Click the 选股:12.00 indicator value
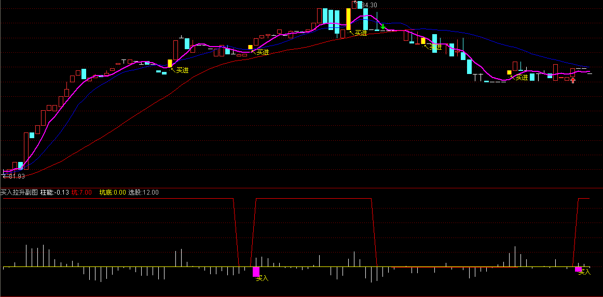Image resolution: width=603 pixels, height=297 pixels. (143, 192)
